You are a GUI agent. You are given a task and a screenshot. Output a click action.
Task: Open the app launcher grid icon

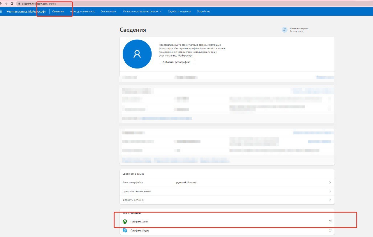click(x=1, y=11)
